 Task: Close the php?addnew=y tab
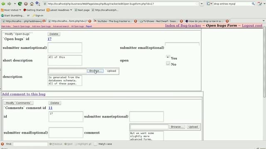click(x=44, y=21)
